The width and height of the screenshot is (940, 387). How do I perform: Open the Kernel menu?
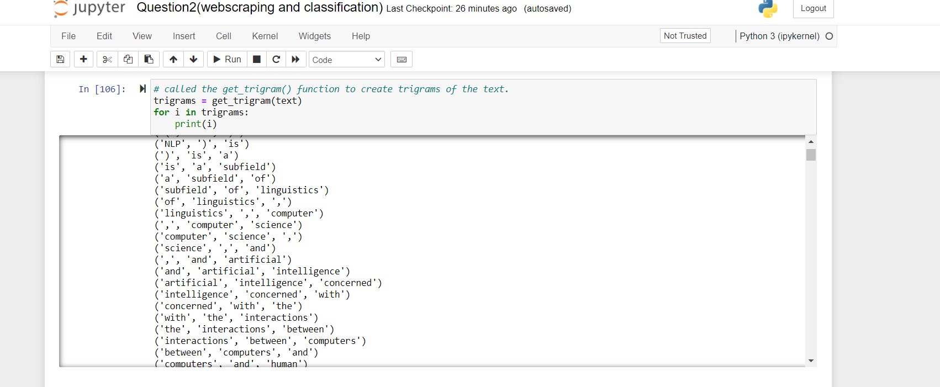tap(265, 36)
